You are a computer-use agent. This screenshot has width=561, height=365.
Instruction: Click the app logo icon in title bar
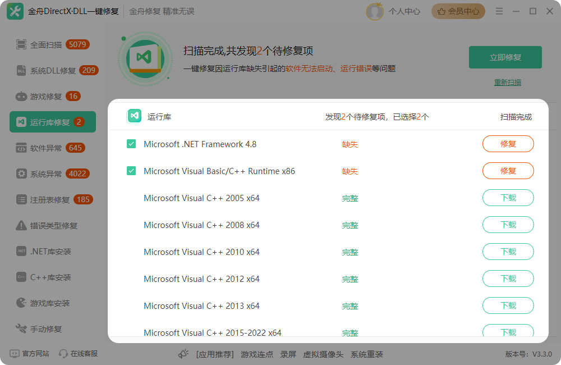(x=15, y=11)
